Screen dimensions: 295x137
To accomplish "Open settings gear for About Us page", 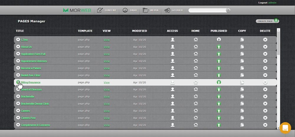I will pyautogui.click(x=18, y=47).
